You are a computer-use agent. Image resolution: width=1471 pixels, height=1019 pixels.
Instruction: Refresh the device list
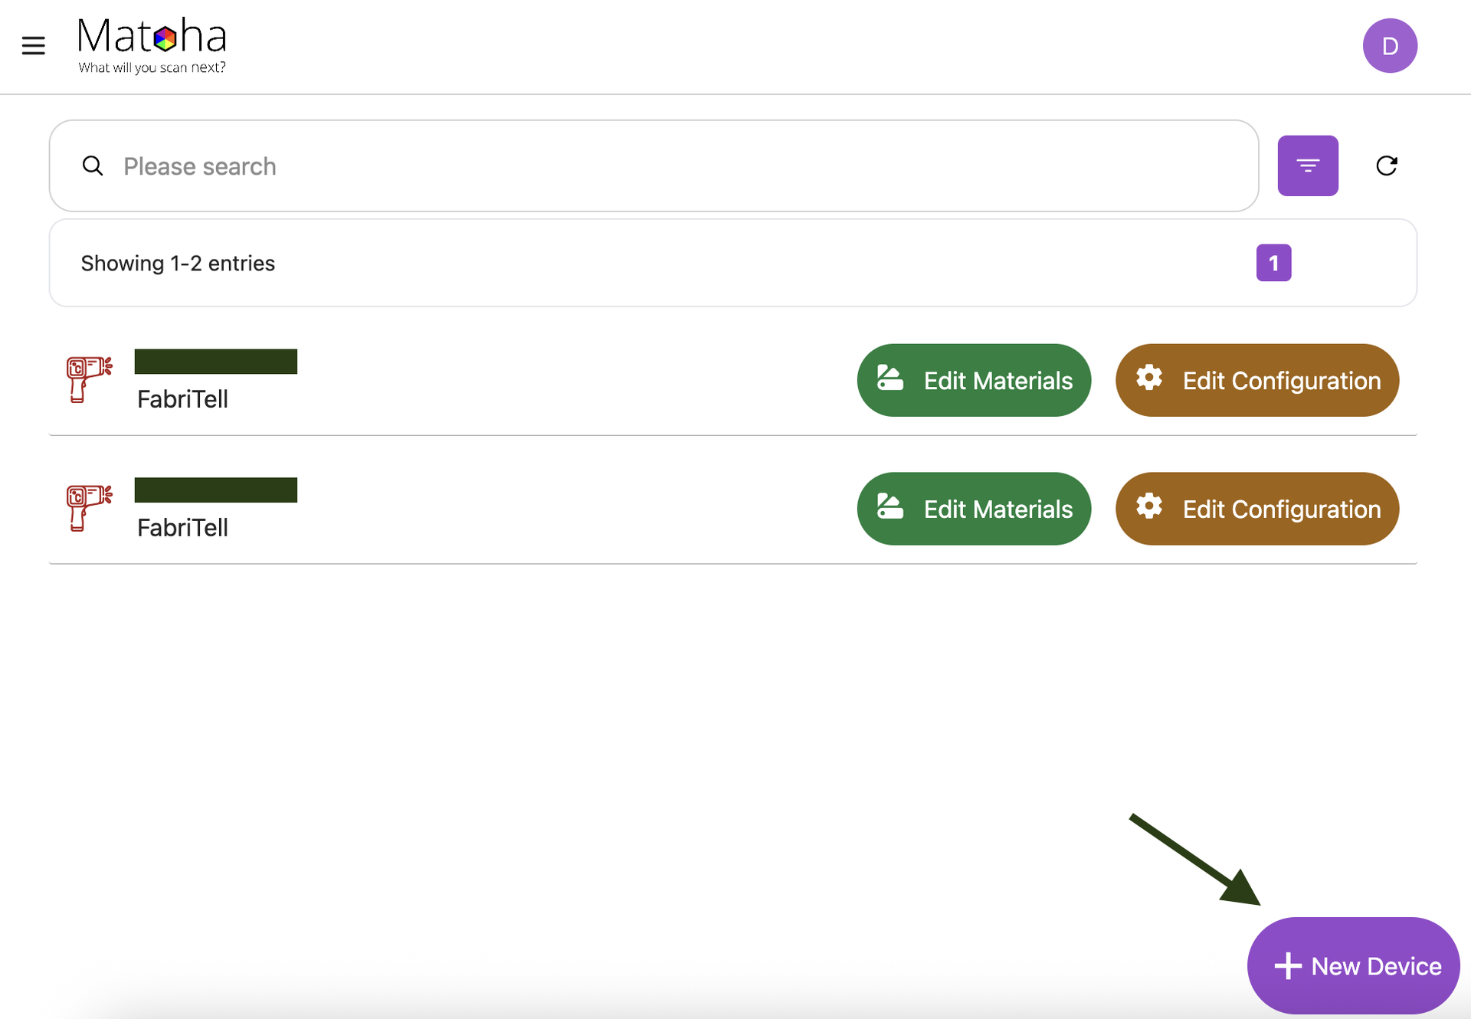pyautogui.click(x=1386, y=165)
